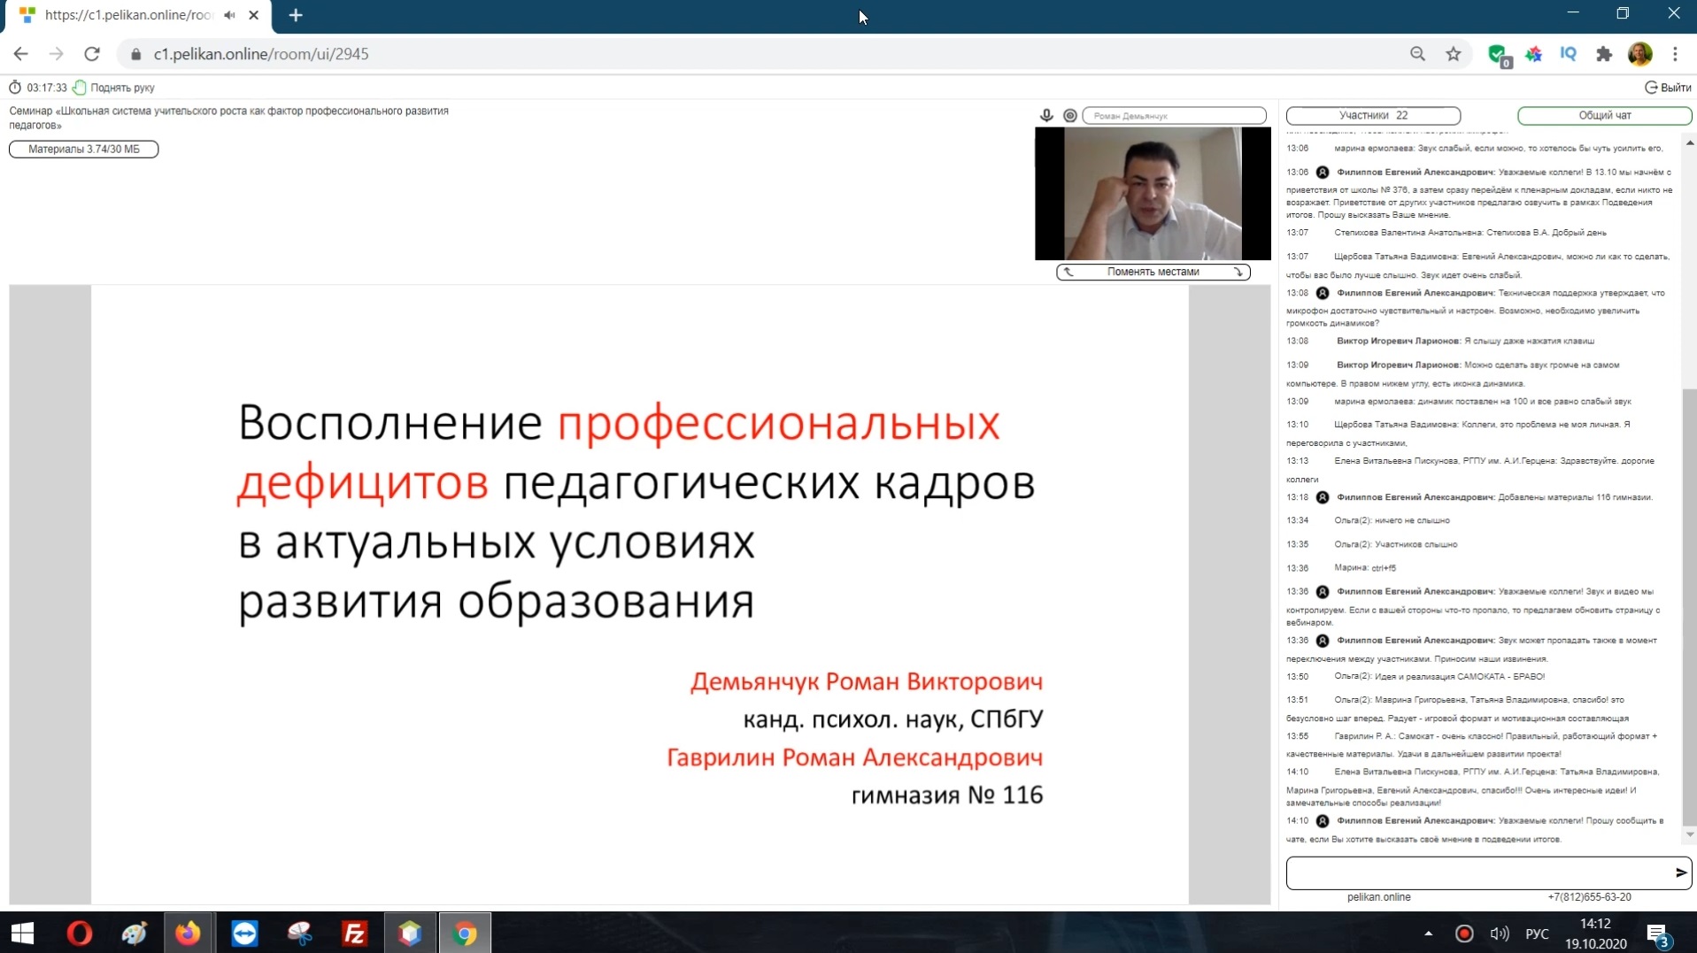Screen dimensions: 1697x953
Task: Open Opera from the taskbar
Action: tap(80, 934)
